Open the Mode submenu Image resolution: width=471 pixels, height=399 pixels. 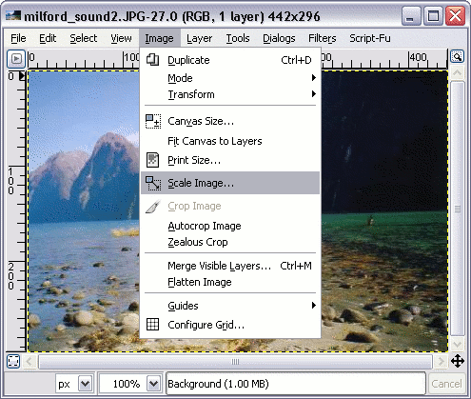(230, 78)
